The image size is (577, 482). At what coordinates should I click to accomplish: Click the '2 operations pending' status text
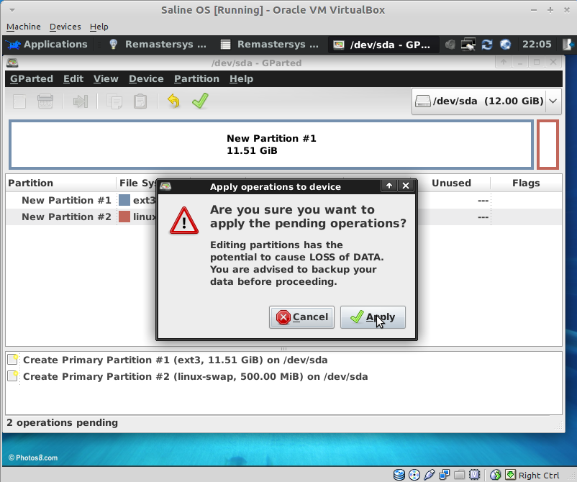(62, 422)
